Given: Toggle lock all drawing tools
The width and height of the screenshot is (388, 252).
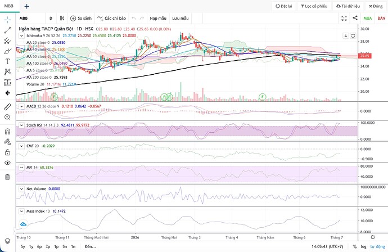Looking at the screenshot, I should 7,152.
